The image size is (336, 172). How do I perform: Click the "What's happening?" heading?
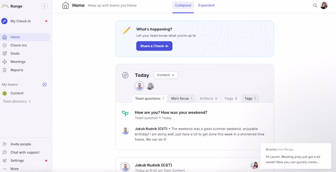[x=154, y=29]
